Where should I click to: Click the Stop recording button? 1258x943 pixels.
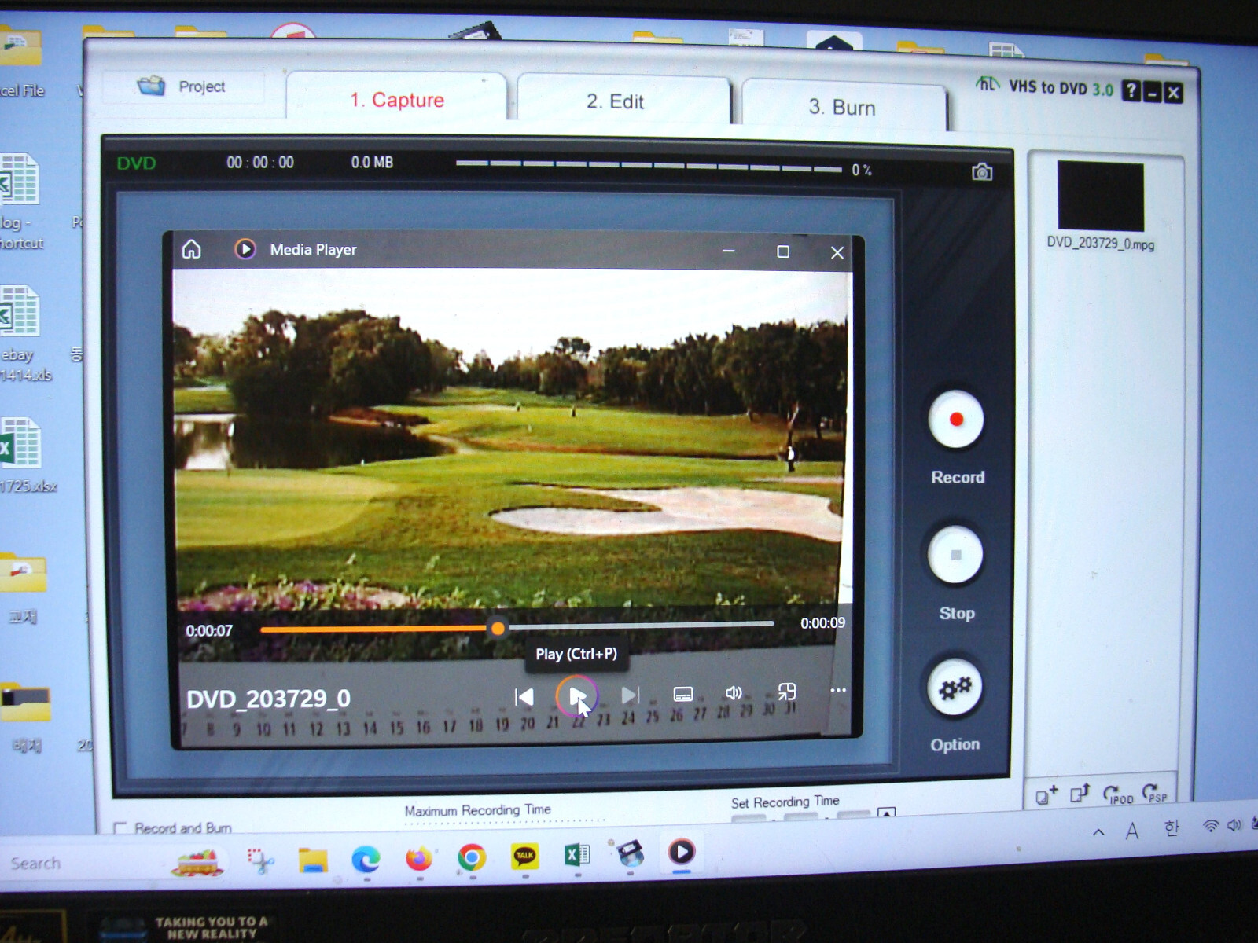[956, 555]
